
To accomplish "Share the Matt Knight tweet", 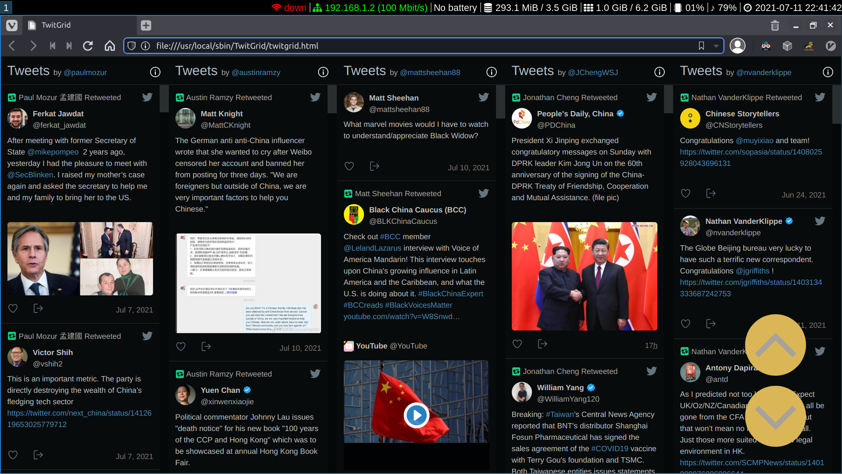I will pyautogui.click(x=206, y=347).
